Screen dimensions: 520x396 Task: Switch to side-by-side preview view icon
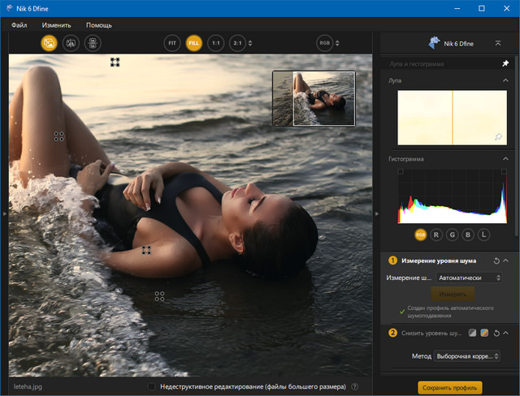[93, 43]
